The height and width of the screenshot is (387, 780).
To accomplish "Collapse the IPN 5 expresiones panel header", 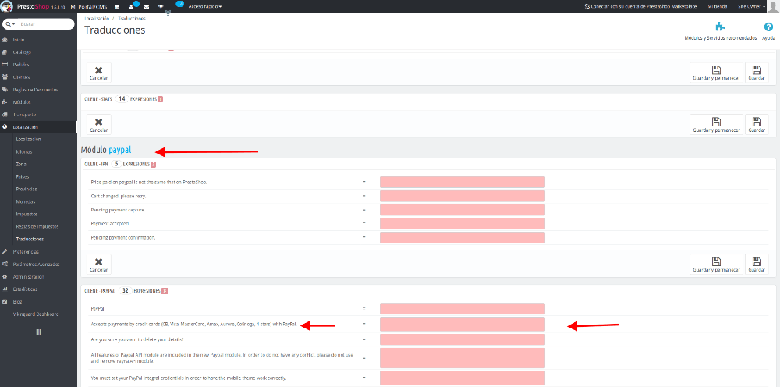I will [427, 164].
